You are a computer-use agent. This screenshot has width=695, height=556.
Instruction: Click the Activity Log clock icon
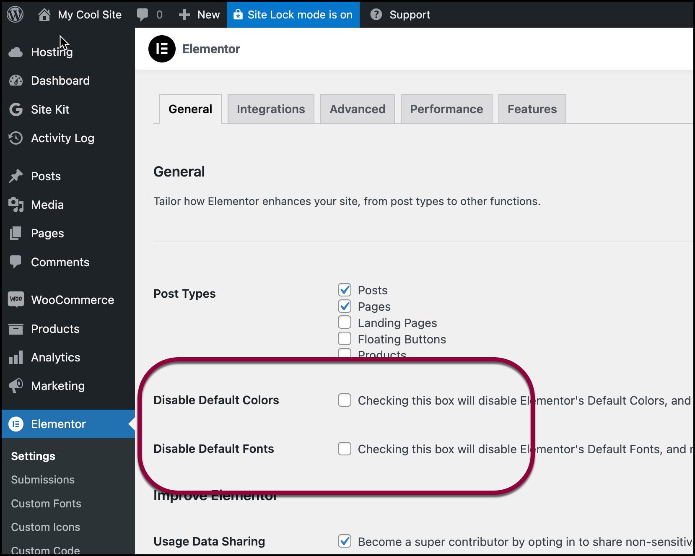point(16,138)
